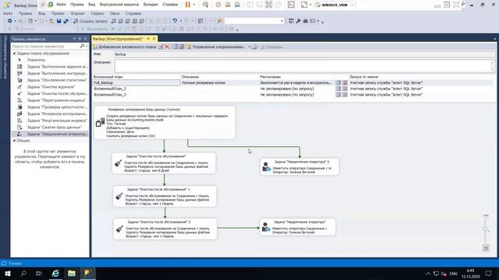The width and height of the screenshot is (499, 280).
Task: Select task Очистка журнала in toolbox
Action: click(50, 86)
